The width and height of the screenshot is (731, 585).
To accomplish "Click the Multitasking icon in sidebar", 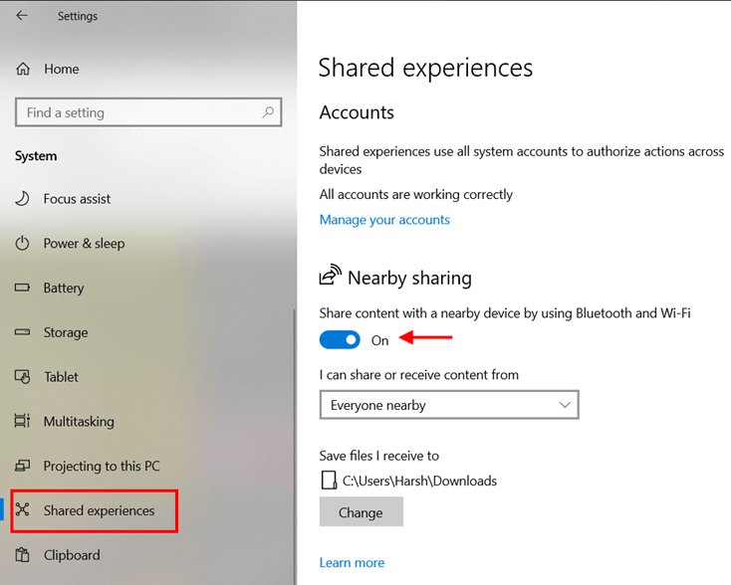I will (x=23, y=422).
